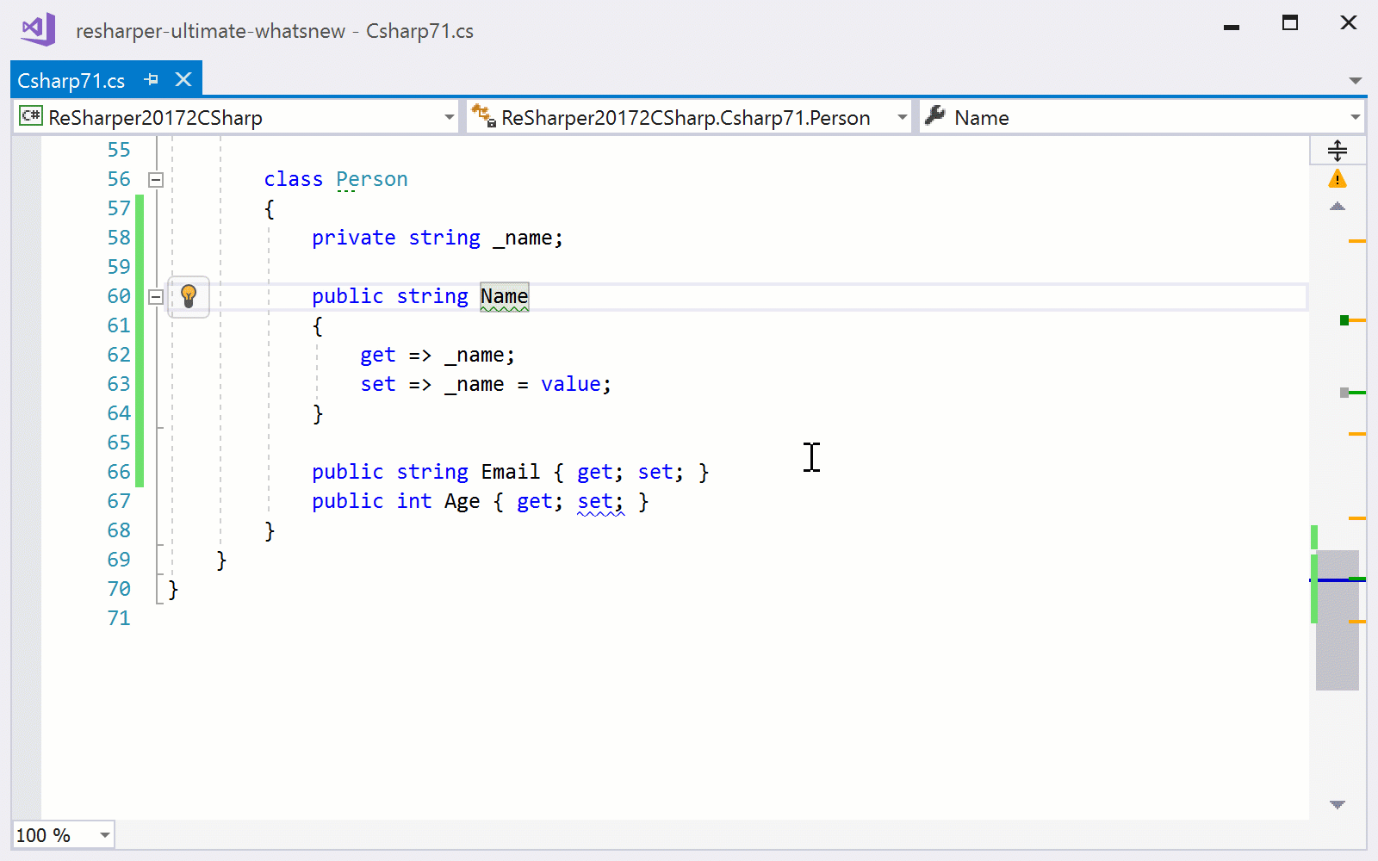
Task: Toggle the pin on the Csharp71.cs tab
Action: pyautogui.click(x=152, y=79)
